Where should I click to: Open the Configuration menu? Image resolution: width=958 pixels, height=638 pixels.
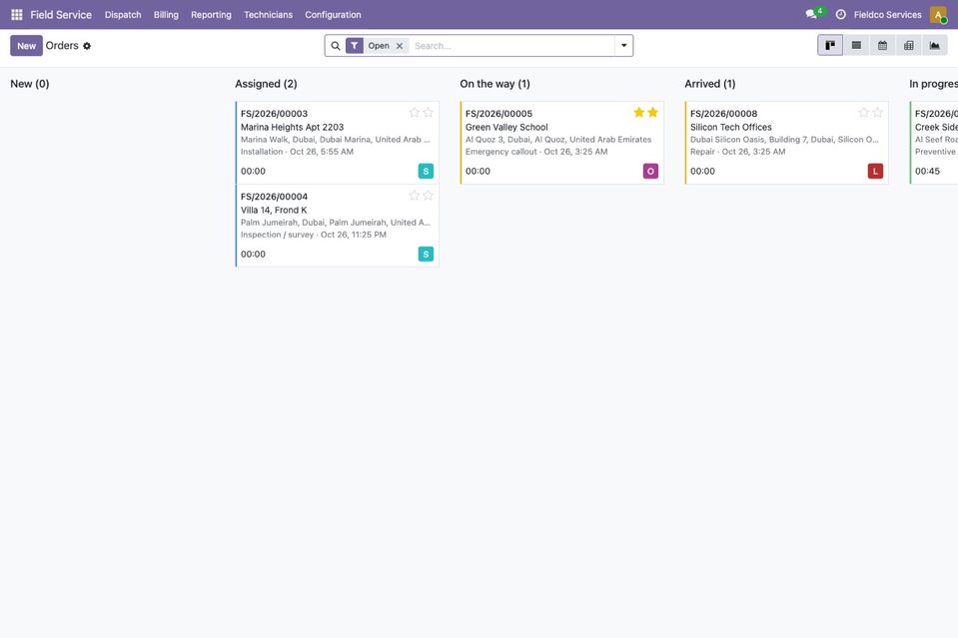click(x=333, y=15)
